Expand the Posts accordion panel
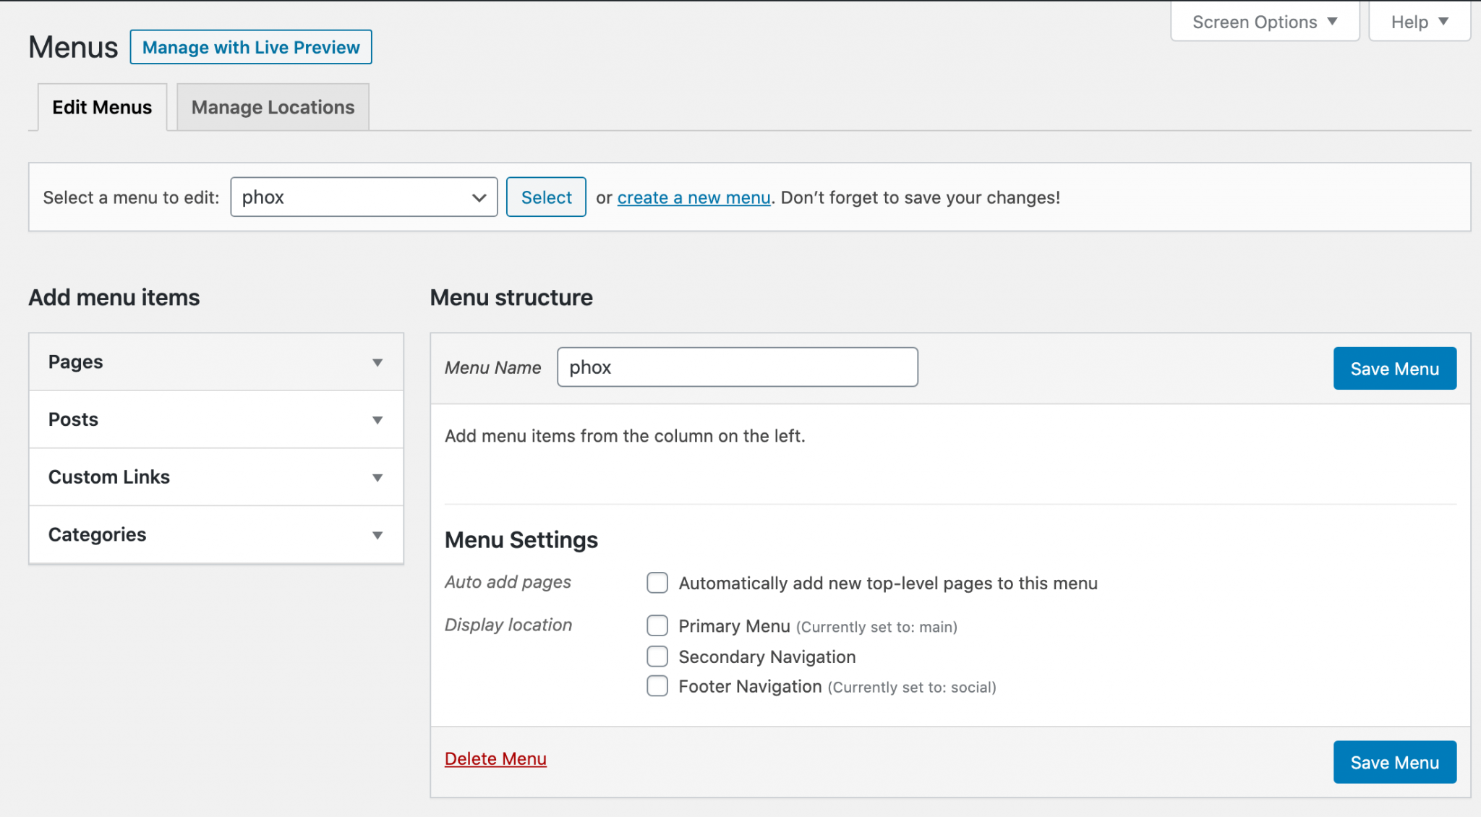 point(216,419)
